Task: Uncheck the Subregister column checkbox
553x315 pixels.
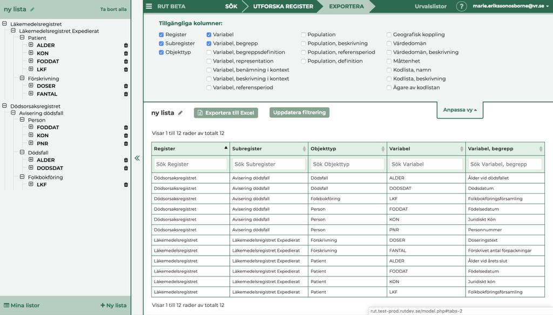Action: point(161,43)
